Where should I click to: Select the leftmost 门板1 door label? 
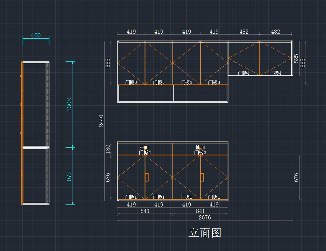131,197
